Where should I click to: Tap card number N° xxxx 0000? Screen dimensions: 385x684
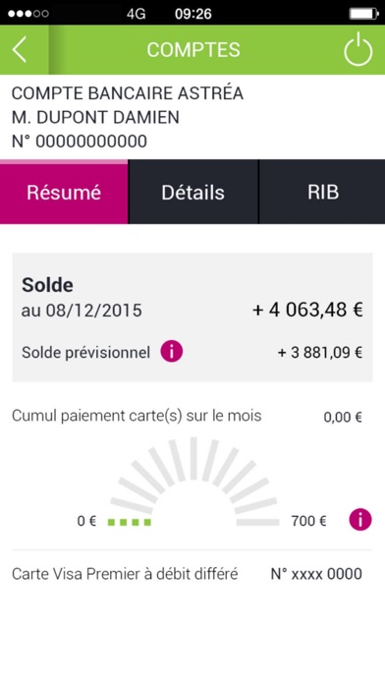(316, 574)
